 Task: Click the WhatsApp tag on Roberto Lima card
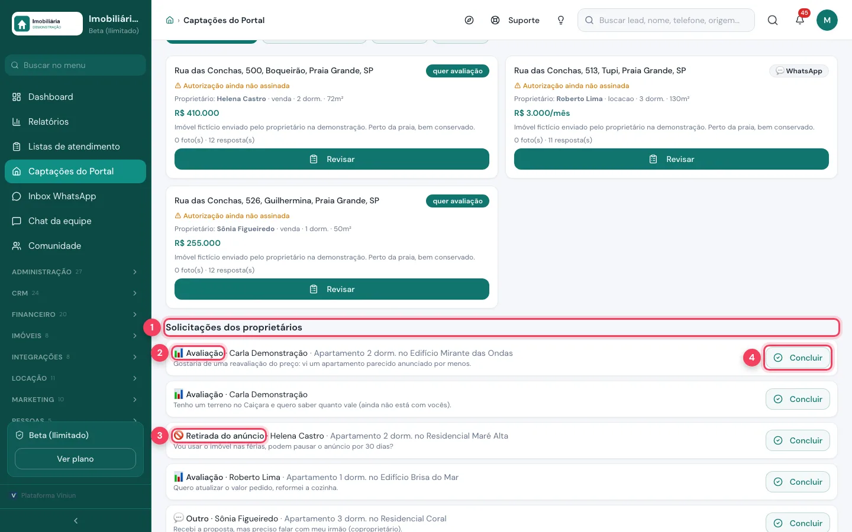(x=799, y=71)
